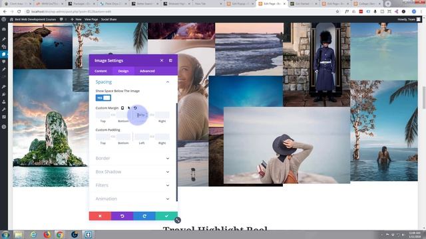
Task: Visit site via Best Web Development Courses link
Action: 33,19
